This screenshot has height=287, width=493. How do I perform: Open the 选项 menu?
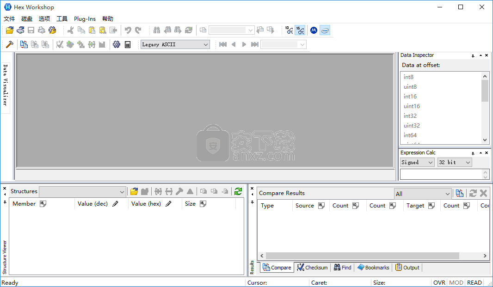coord(44,19)
